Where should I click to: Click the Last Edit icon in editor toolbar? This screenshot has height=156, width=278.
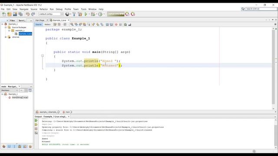pos(55,24)
